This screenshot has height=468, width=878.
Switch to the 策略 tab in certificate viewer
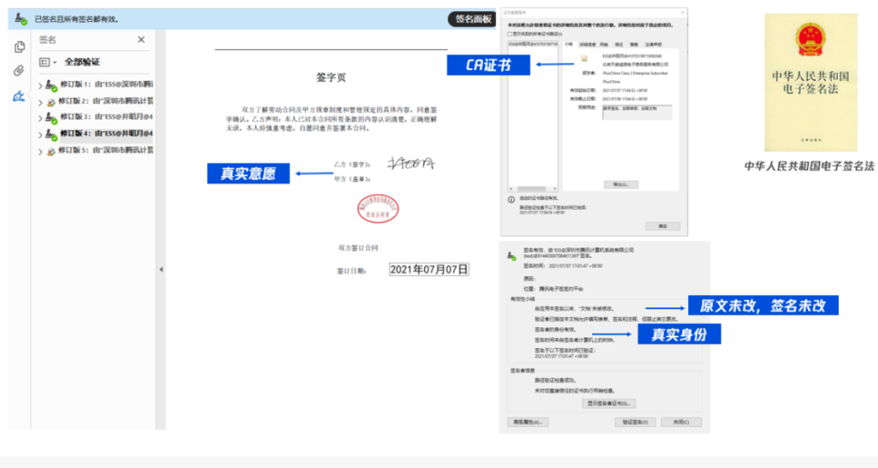(x=634, y=44)
